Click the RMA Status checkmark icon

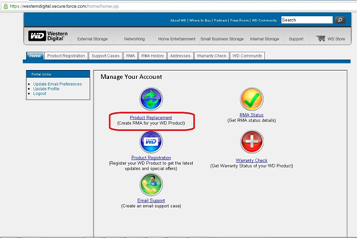point(252,99)
